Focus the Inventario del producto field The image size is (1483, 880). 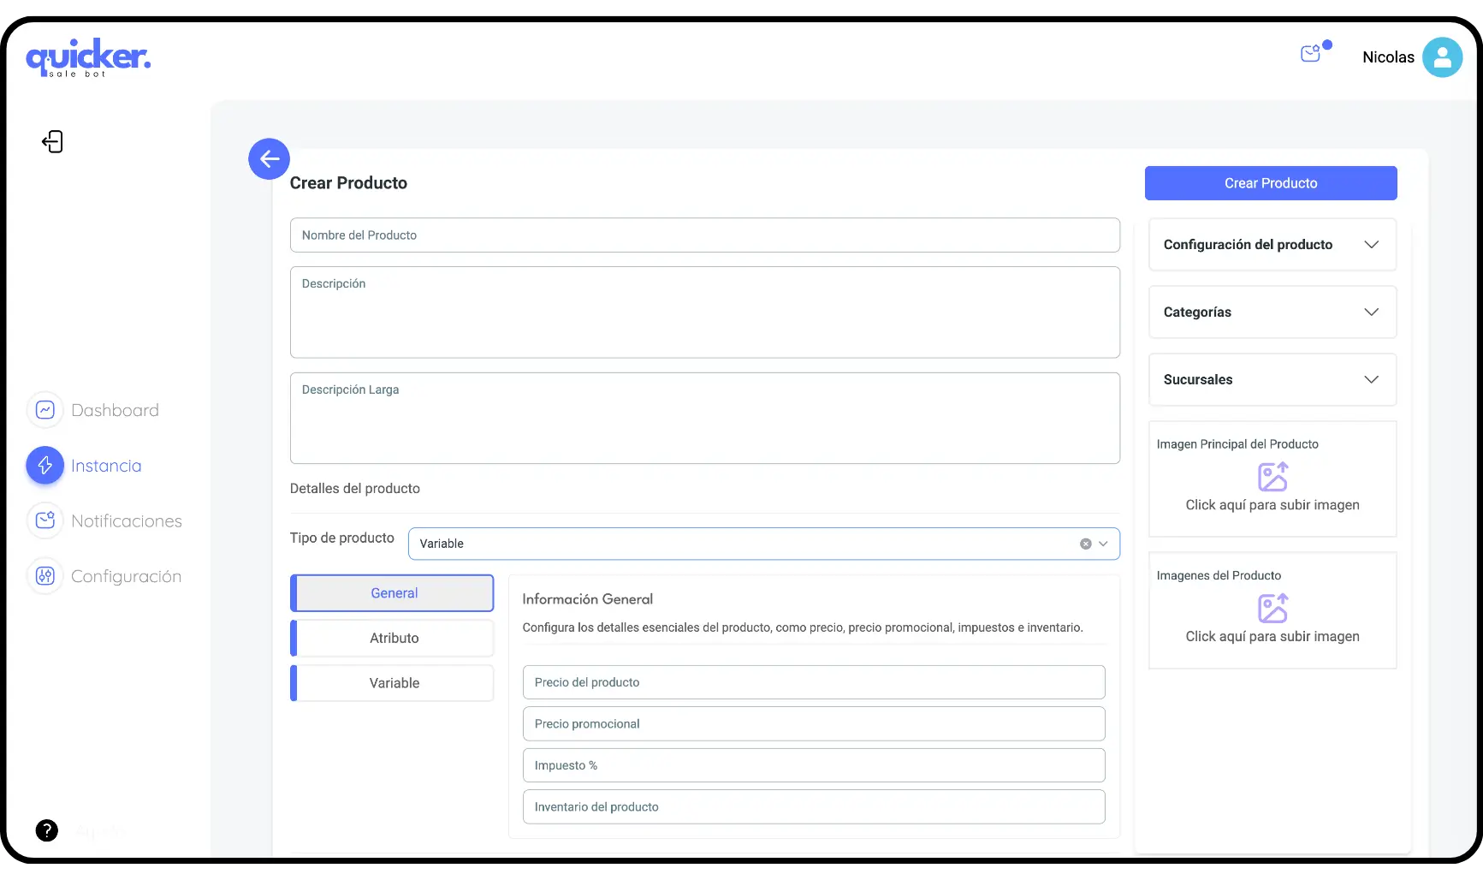pyautogui.click(x=814, y=807)
